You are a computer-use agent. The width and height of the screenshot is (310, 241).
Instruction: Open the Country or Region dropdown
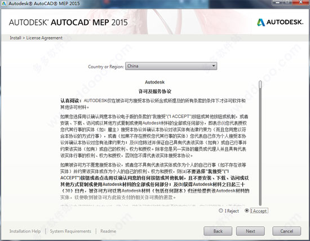pyautogui.click(x=171, y=66)
